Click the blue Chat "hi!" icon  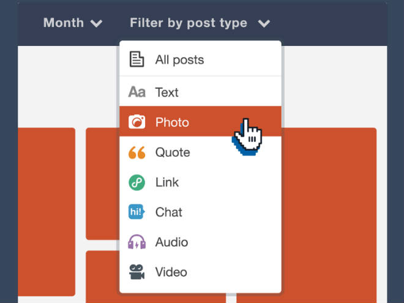pos(137,212)
